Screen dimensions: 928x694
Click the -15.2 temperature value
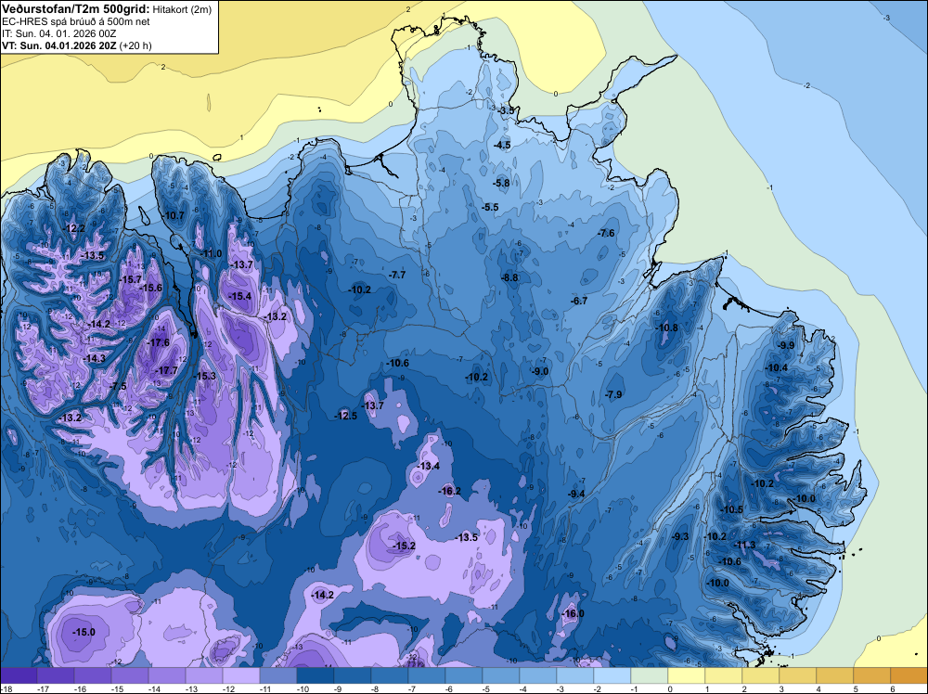[x=405, y=546]
